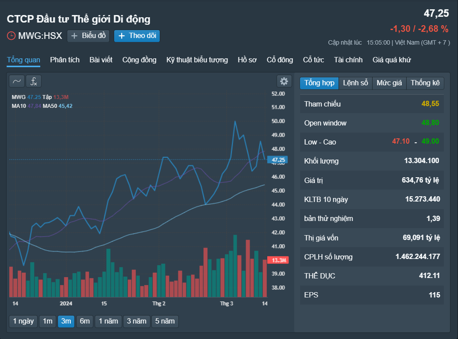The height and width of the screenshot is (339, 458).
Task: Click the MWG:HSX ticker symbol
Action: [x=40, y=36]
